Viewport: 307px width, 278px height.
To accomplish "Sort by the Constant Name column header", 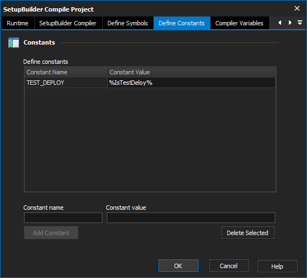I will tap(66, 72).
